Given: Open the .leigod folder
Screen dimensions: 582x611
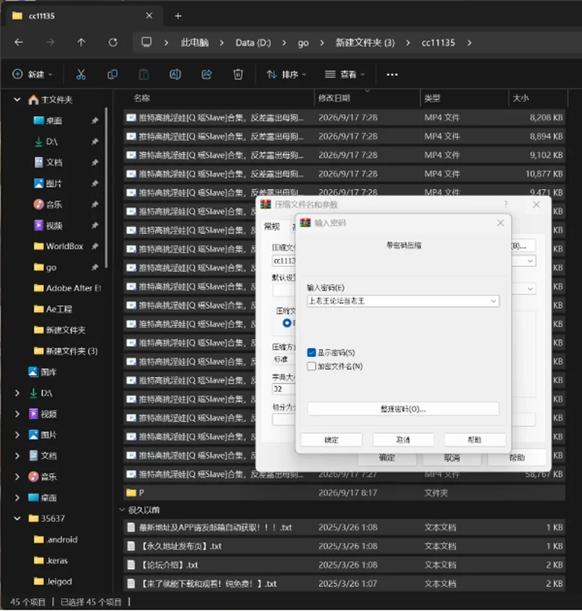Looking at the screenshot, I should pos(59,582).
